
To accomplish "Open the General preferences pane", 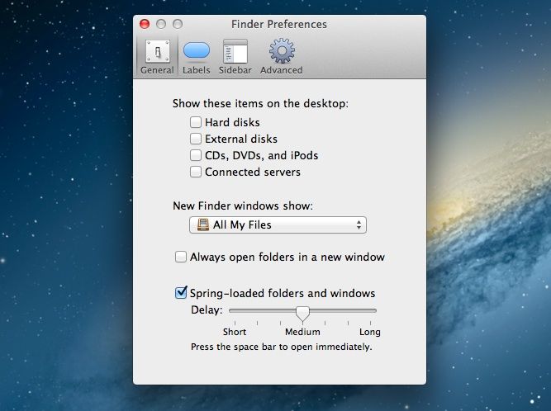I will [157, 56].
